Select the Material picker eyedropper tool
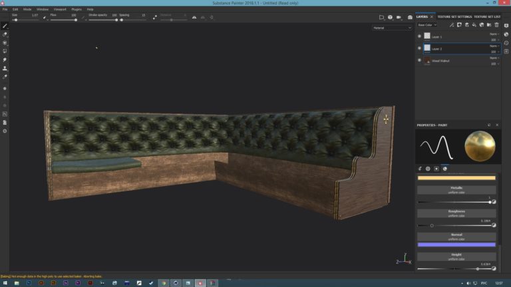 pyautogui.click(x=5, y=77)
